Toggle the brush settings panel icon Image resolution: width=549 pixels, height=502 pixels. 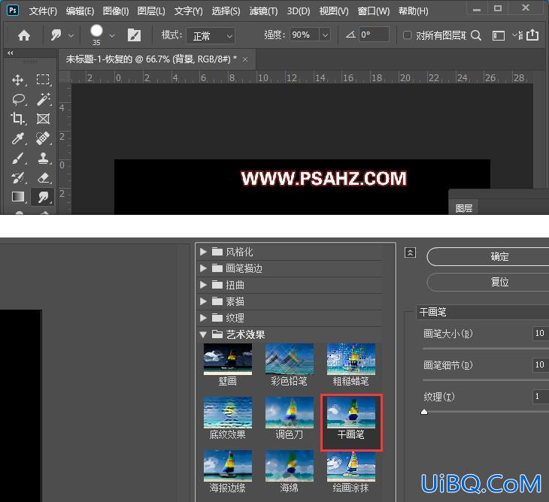pos(134,35)
